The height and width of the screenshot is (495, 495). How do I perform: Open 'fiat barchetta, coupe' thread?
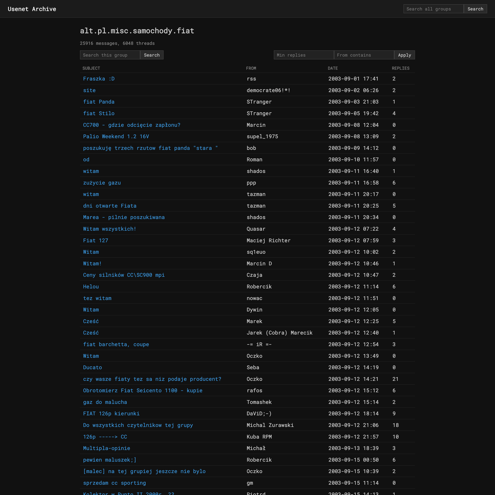[x=116, y=344]
